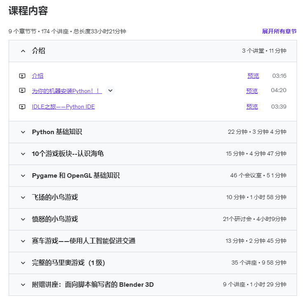The image size is (304, 302).
Task: Click 9 个讲座 • 1 小时 29 分钟 text
Action: (x=255, y=285)
